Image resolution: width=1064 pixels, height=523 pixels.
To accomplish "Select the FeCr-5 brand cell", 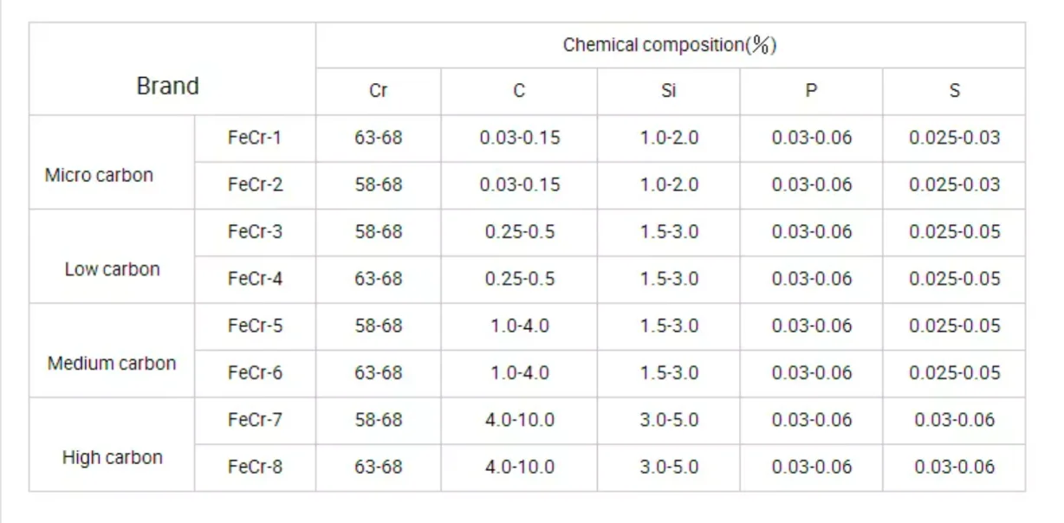I will (x=255, y=326).
